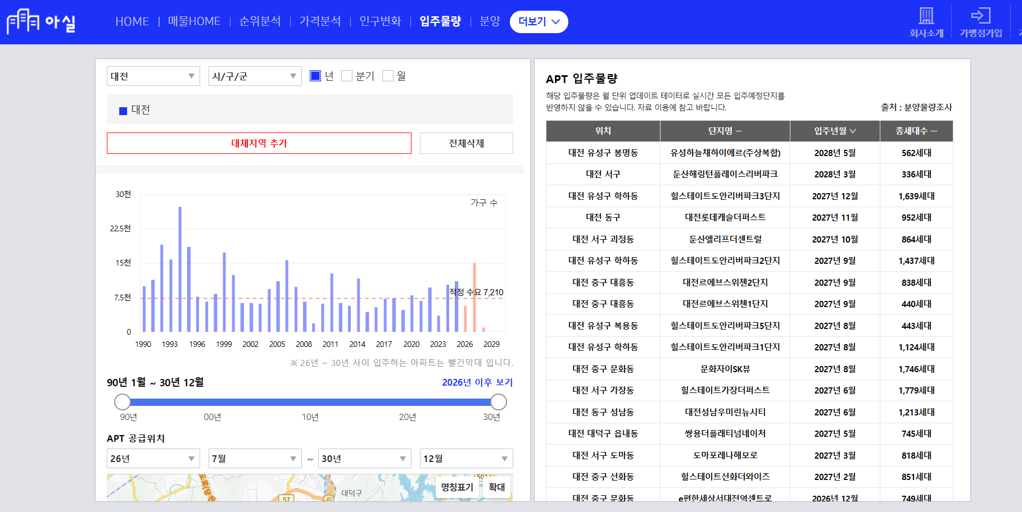
Task: Click 대체지역 추가 button
Action: [x=259, y=143]
